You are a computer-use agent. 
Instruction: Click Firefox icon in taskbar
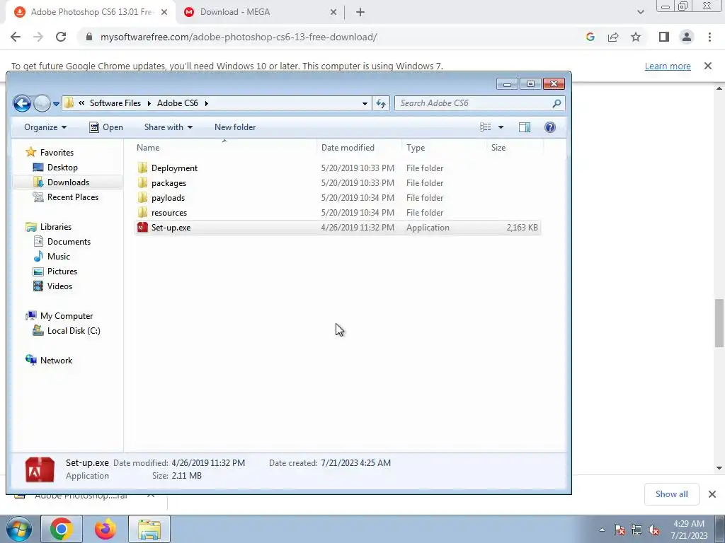click(105, 529)
